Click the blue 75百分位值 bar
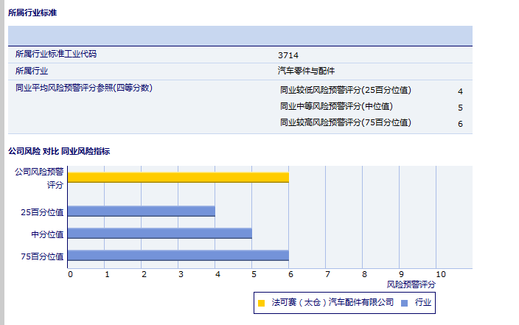 tap(178, 256)
